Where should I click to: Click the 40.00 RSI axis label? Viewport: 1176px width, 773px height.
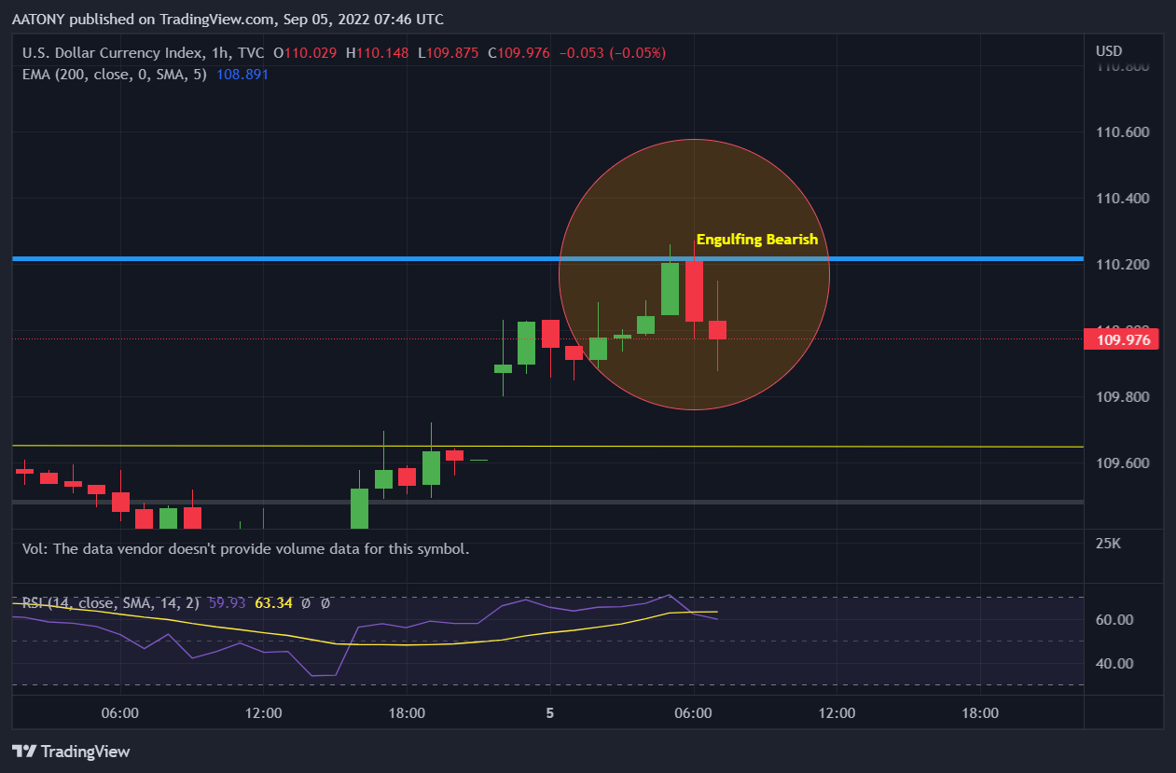[1114, 664]
